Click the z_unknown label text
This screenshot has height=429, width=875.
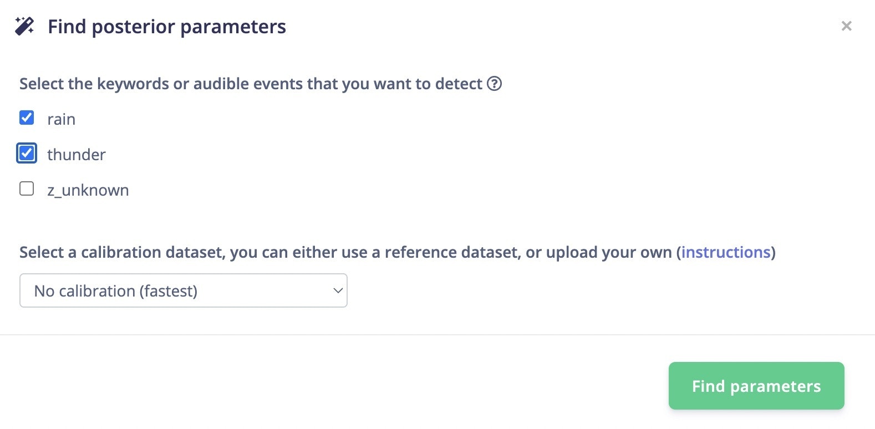(x=88, y=190)
